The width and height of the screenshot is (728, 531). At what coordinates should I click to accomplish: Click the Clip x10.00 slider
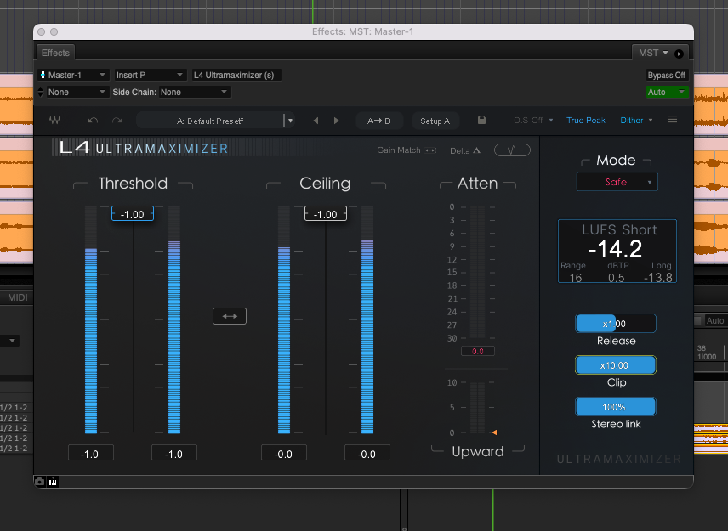[615, 365]
